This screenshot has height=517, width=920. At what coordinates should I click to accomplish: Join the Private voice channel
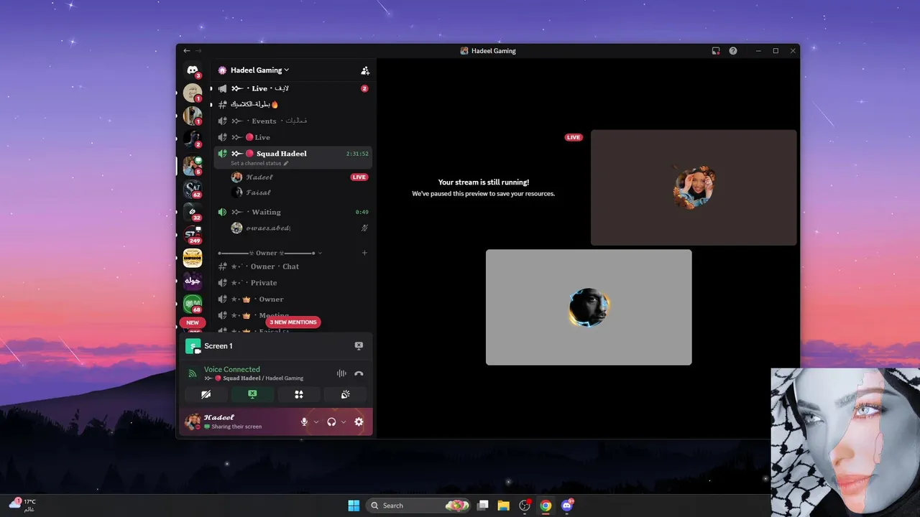(x=293, y=283)
